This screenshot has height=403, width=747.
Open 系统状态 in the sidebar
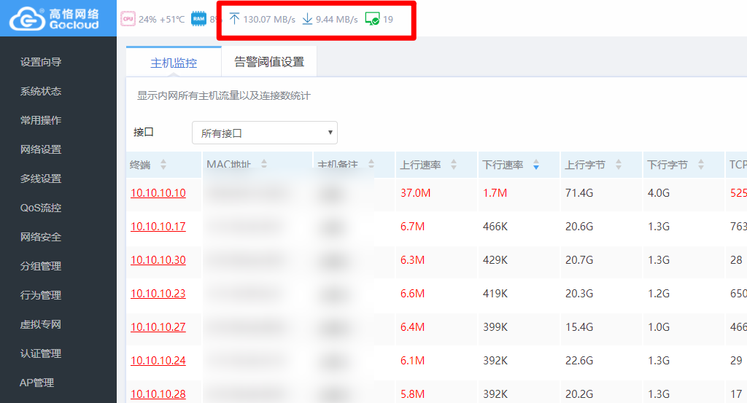click(41, 91)
